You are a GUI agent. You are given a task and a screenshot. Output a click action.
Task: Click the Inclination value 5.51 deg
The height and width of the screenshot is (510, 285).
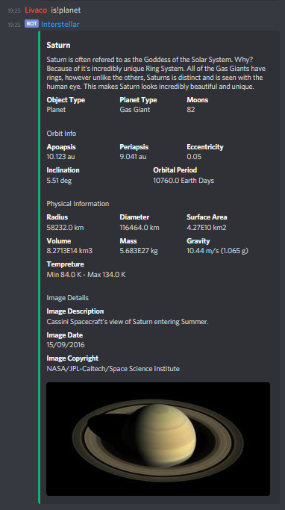[x=59, y=181]
